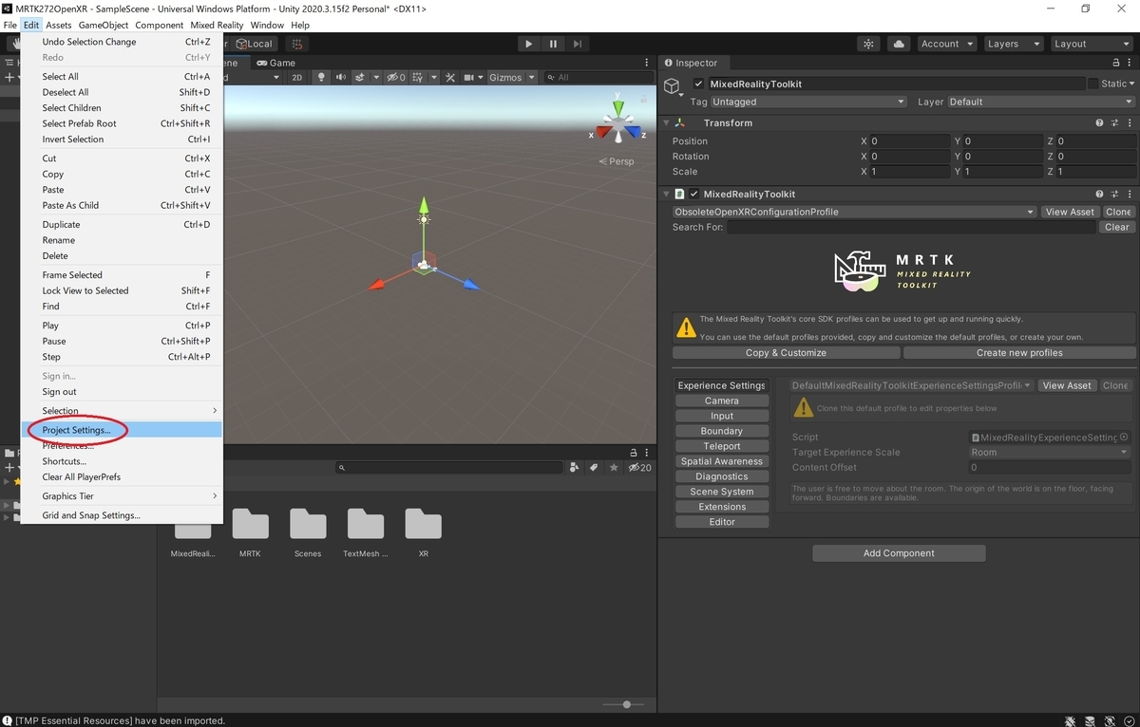
Task: Open the Scene view three-dot options menu
Action: tap(648, 63)
